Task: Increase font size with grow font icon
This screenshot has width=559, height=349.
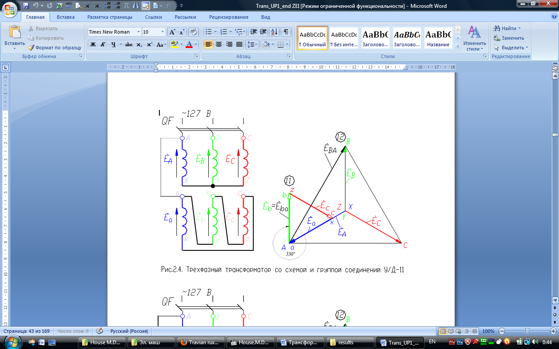Action: 173,32
